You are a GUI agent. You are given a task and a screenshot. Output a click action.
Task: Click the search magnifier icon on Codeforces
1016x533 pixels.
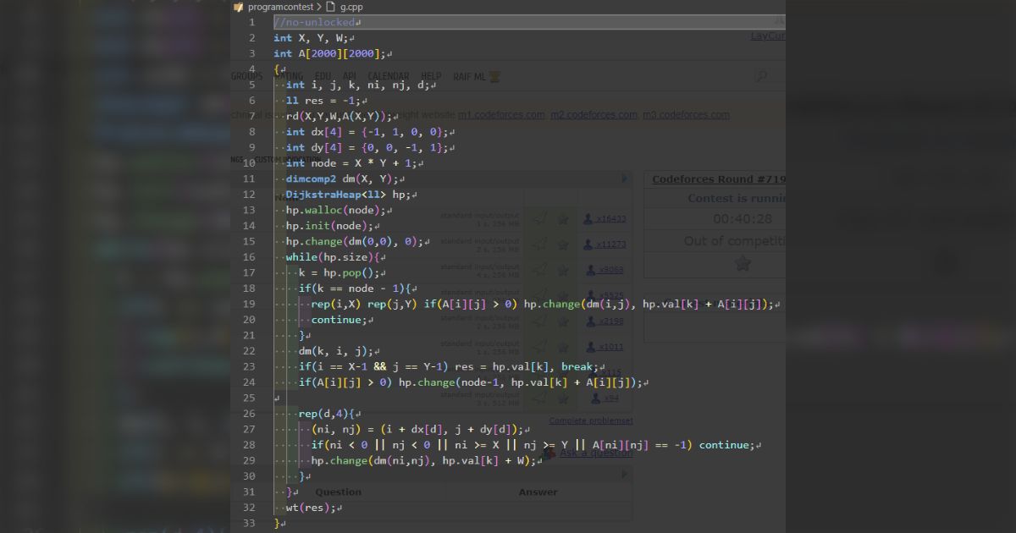pos(761,75)
